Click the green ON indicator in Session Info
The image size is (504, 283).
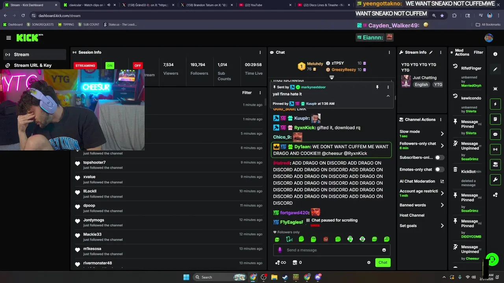[x=110, y=66]
